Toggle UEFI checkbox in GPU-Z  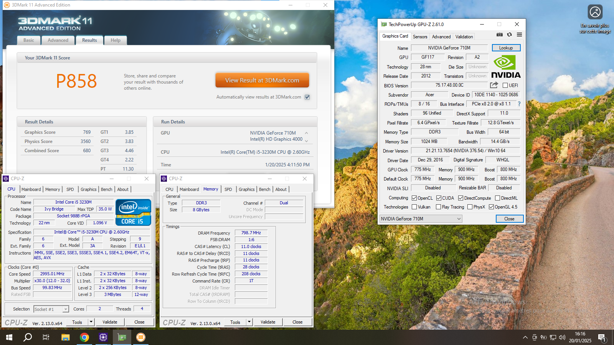(505, 85)
